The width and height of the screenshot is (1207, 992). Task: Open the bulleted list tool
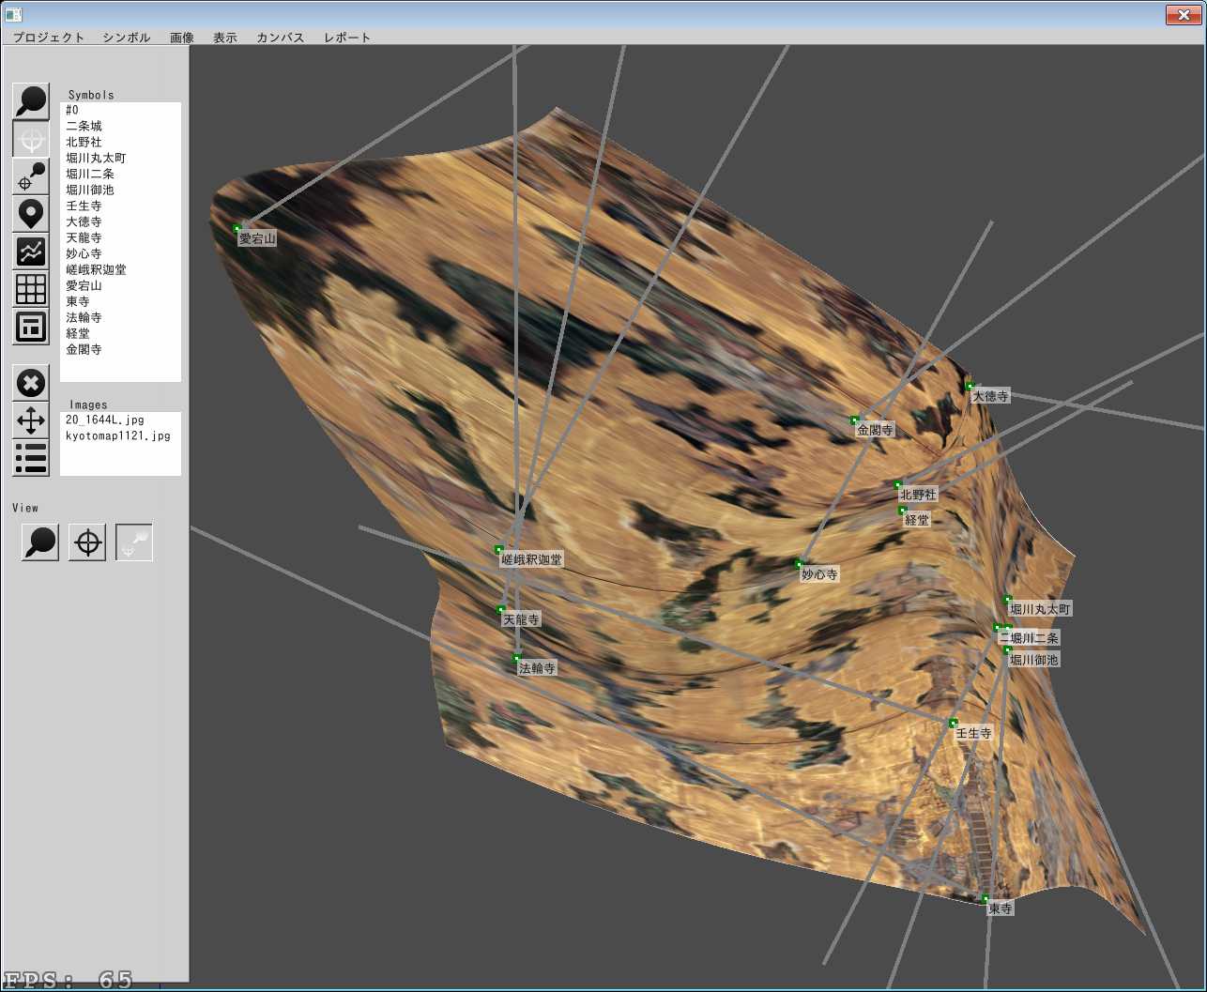(x=31, y=458)
